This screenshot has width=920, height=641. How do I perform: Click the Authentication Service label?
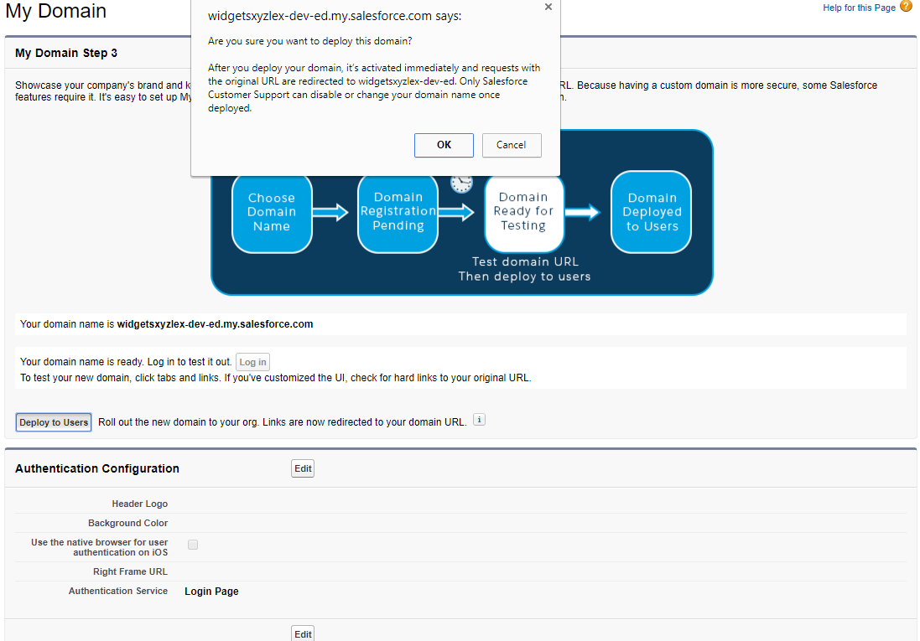118,592
